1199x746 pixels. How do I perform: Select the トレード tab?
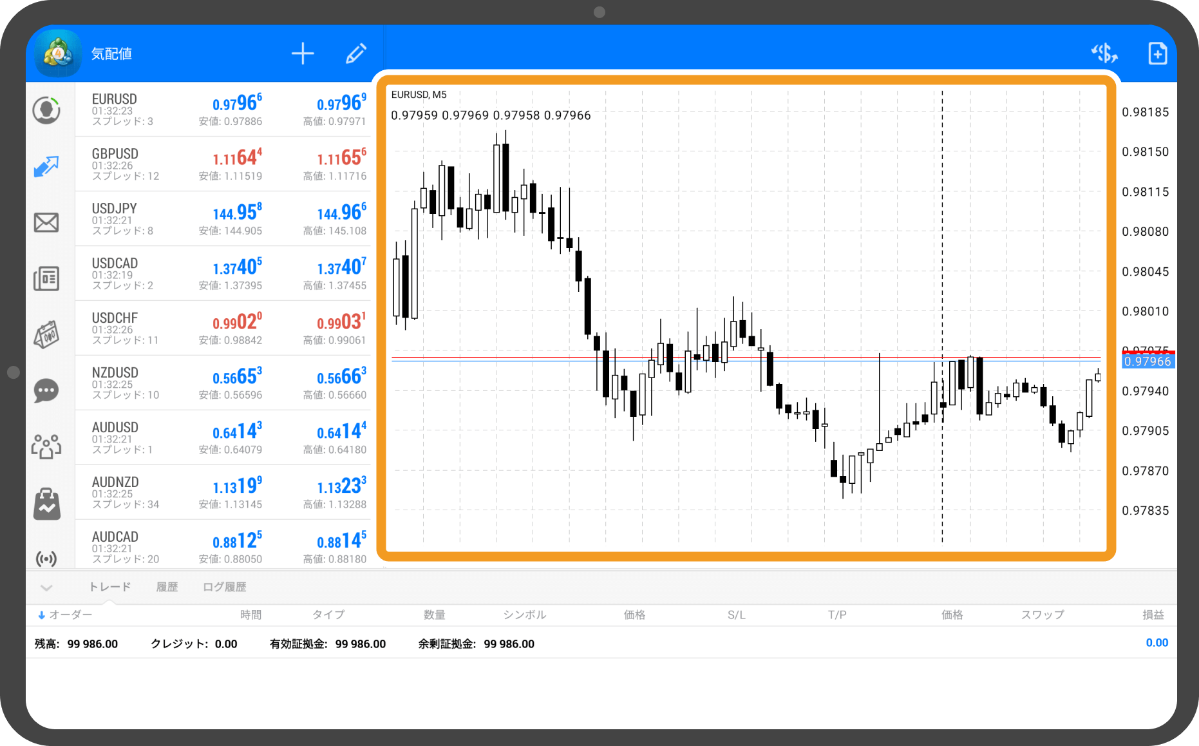109,587
